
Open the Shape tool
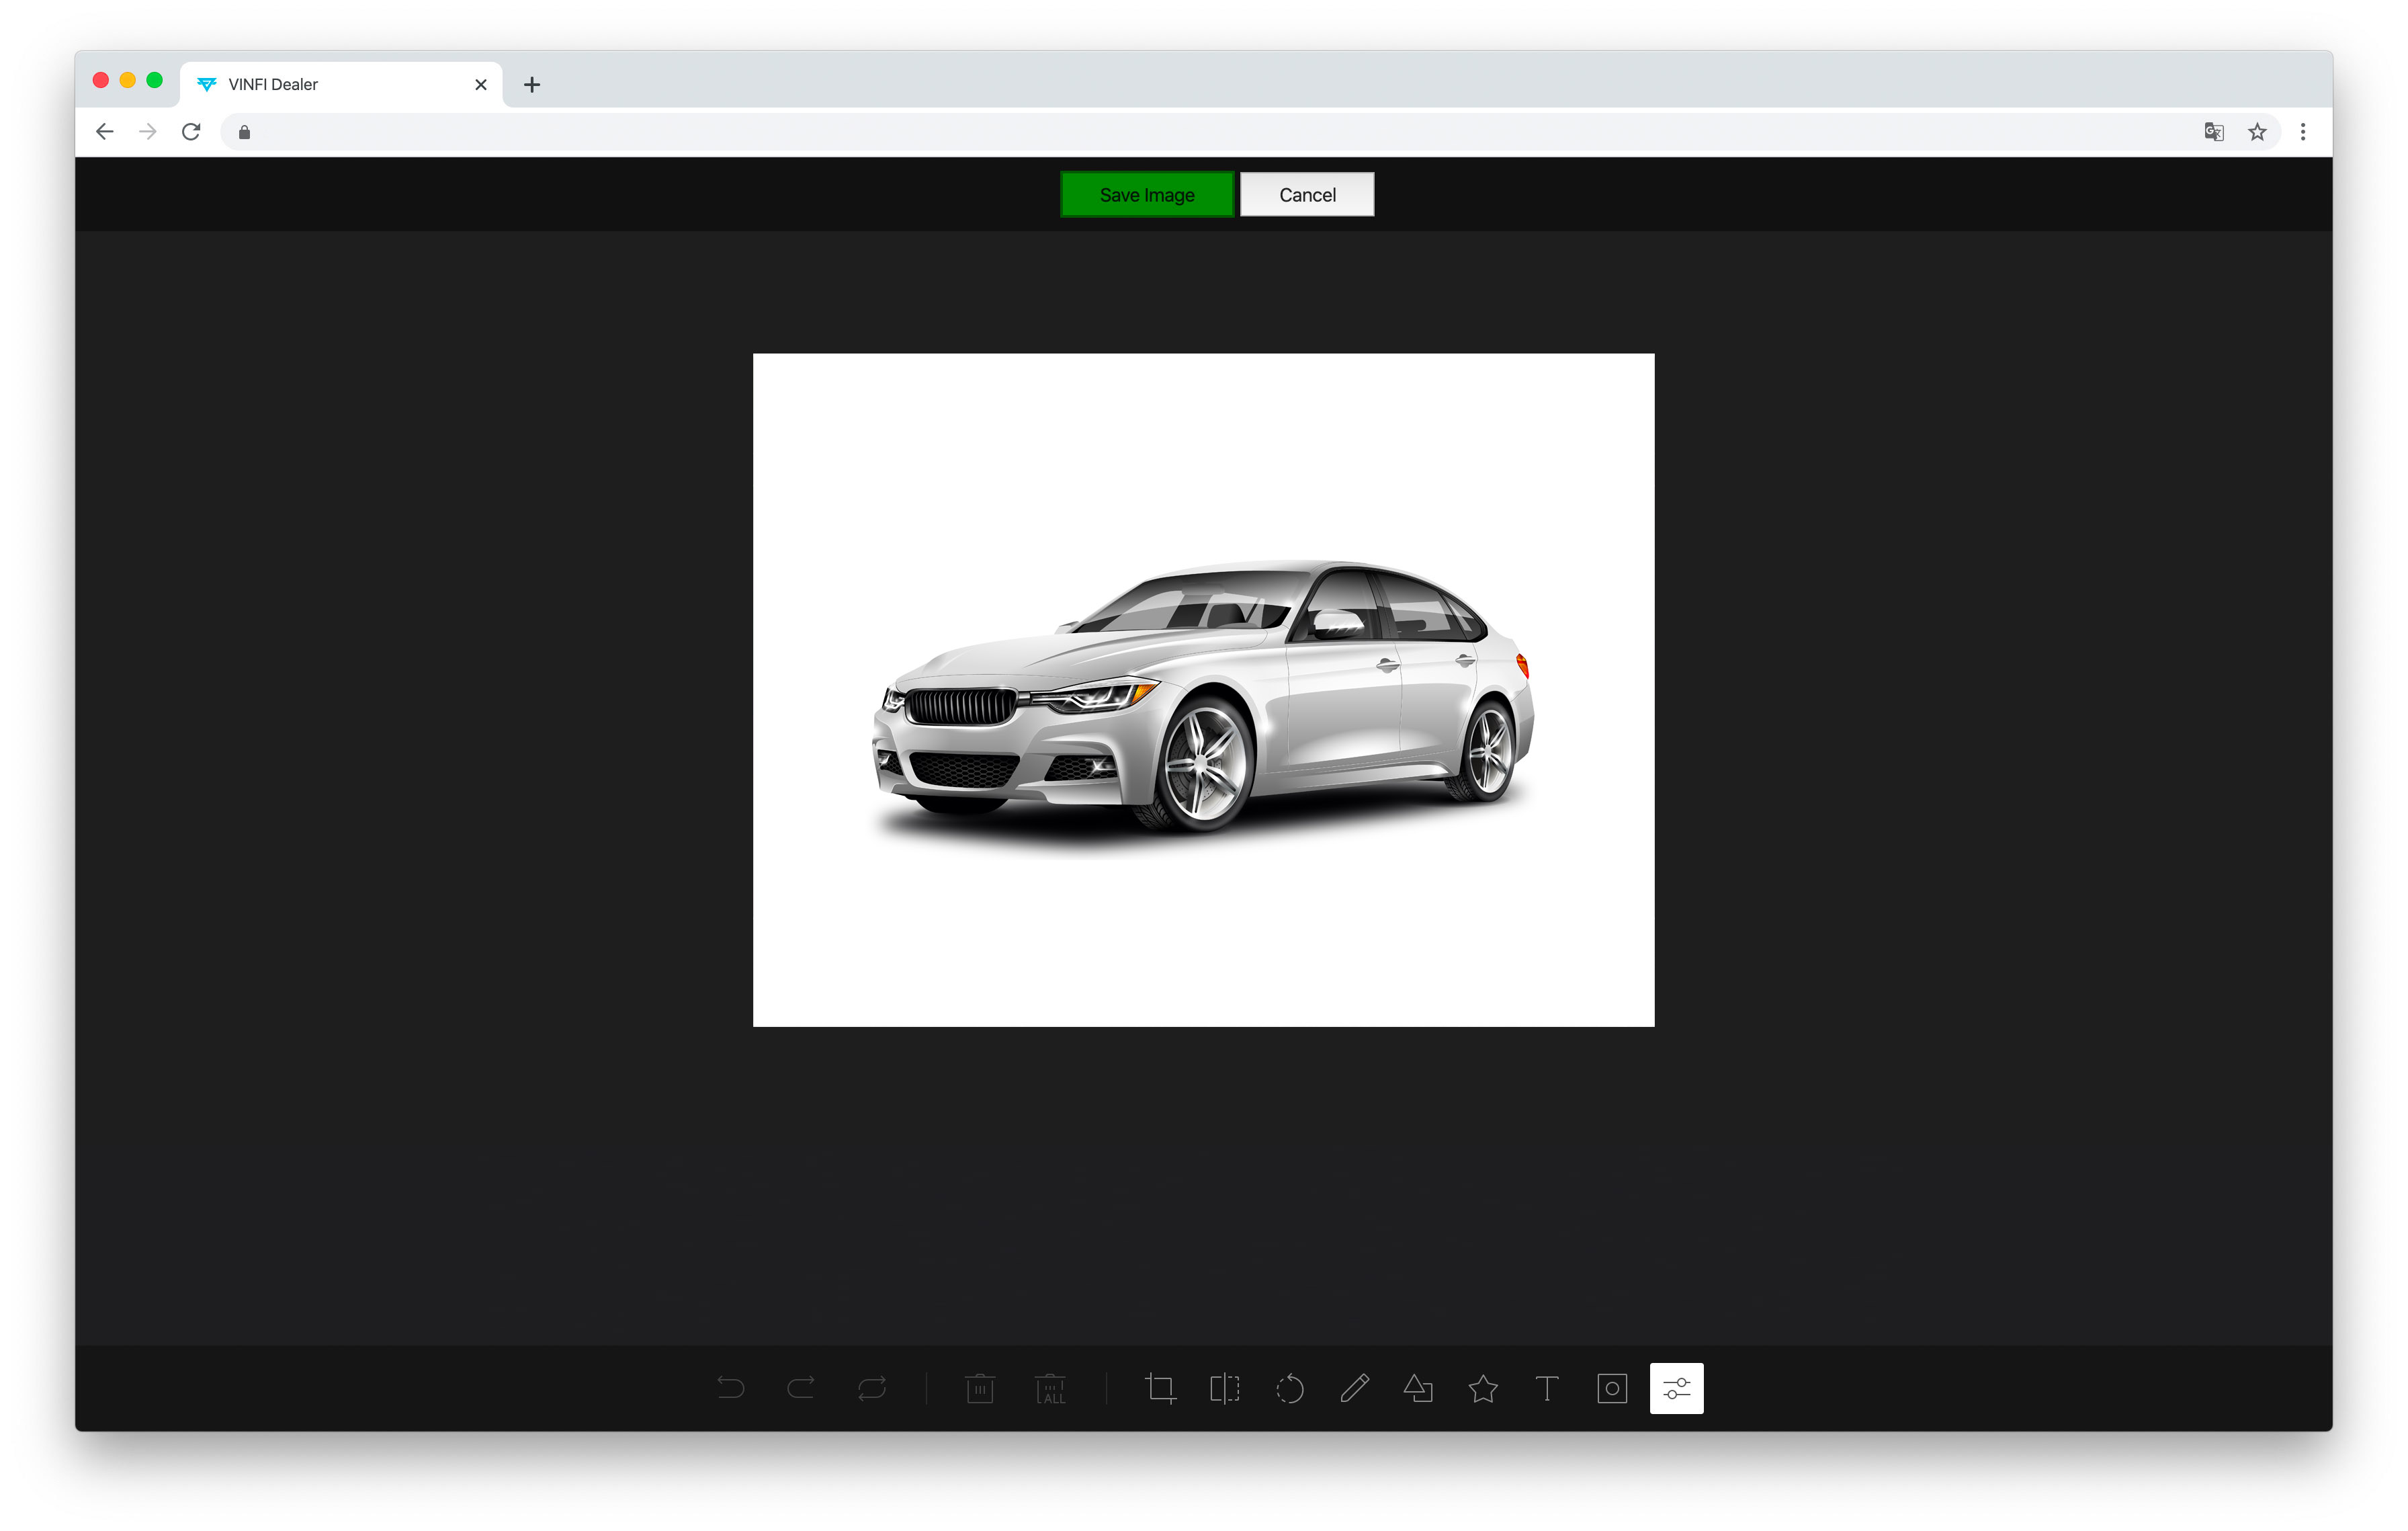pos(1419,1388)
